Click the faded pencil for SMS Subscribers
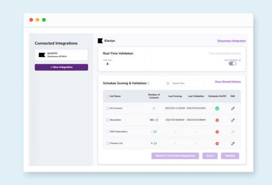Screen dimensions: 272x185 233,132
